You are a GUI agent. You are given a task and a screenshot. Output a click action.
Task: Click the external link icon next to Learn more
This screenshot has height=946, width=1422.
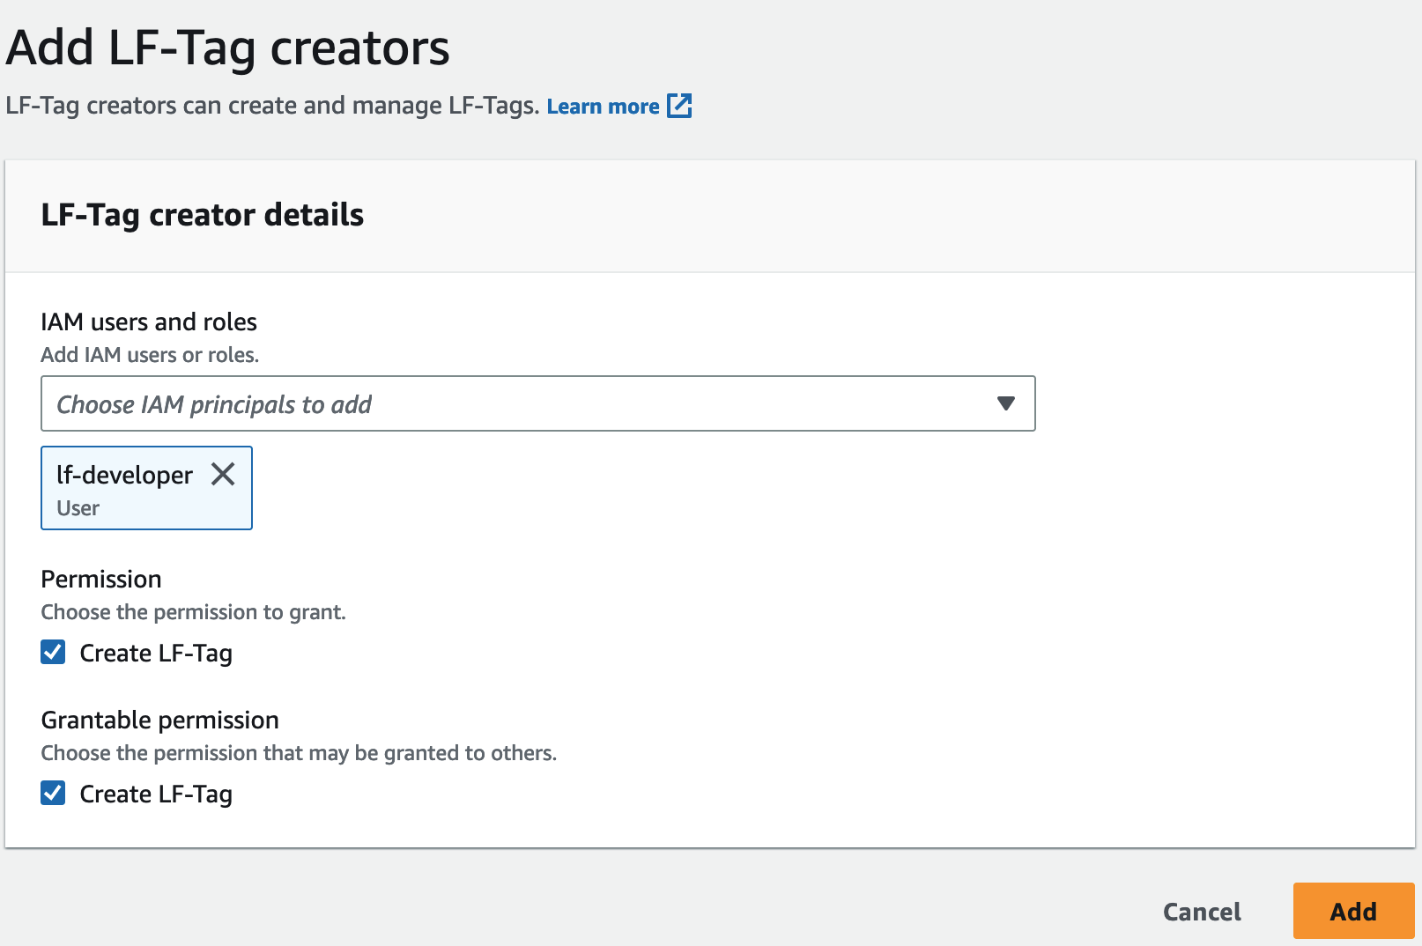click(x=679, y=106)
